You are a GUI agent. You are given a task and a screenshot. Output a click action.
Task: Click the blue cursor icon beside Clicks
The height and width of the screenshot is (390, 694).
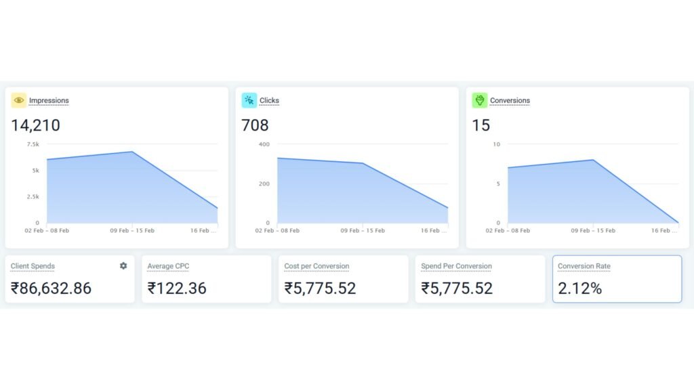coord(249,100)
